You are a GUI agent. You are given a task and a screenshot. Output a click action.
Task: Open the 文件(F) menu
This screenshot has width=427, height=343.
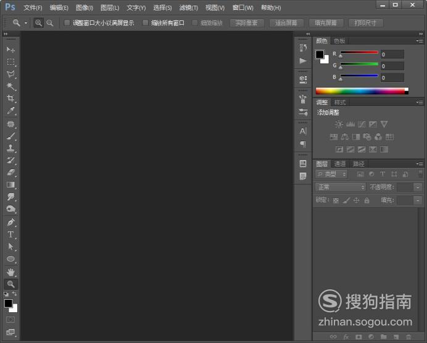[x=33, y=7]
